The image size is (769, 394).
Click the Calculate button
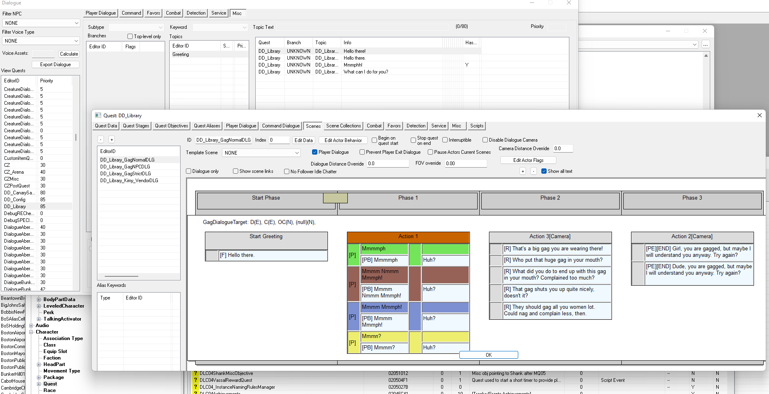click(69, 54)
